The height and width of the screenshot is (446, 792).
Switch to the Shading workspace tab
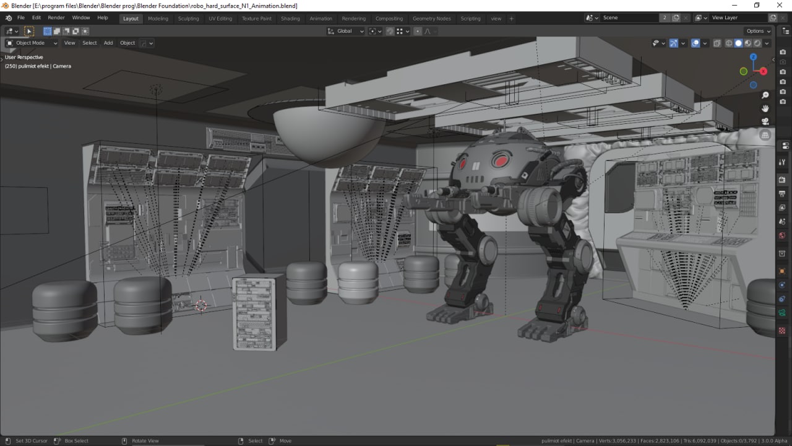coord(290,19)
